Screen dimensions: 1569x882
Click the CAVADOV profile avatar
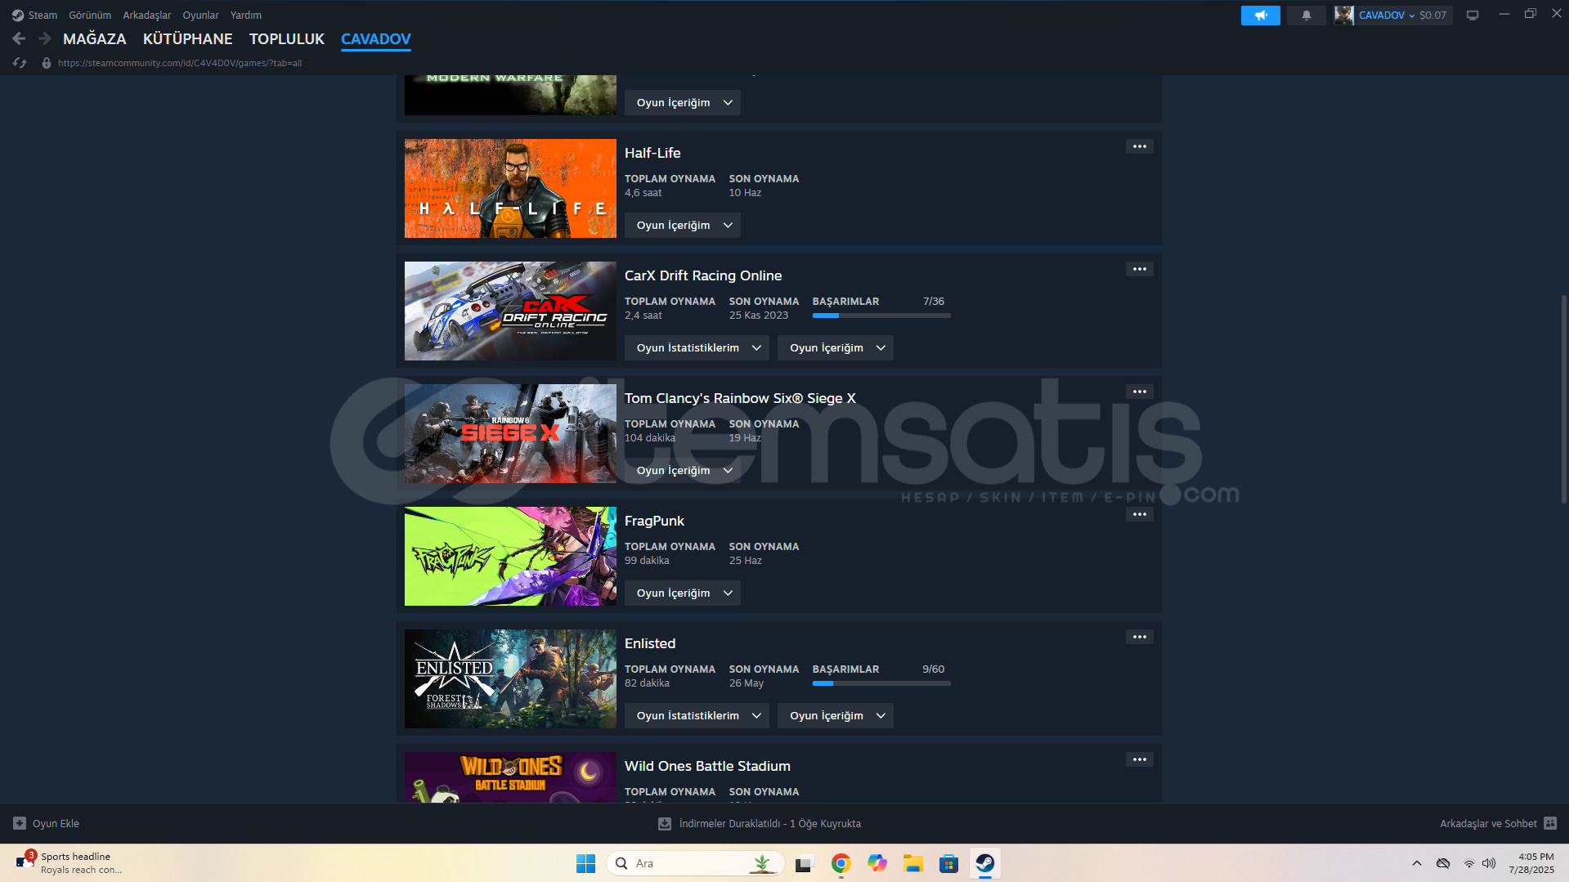coord(1343,15)
